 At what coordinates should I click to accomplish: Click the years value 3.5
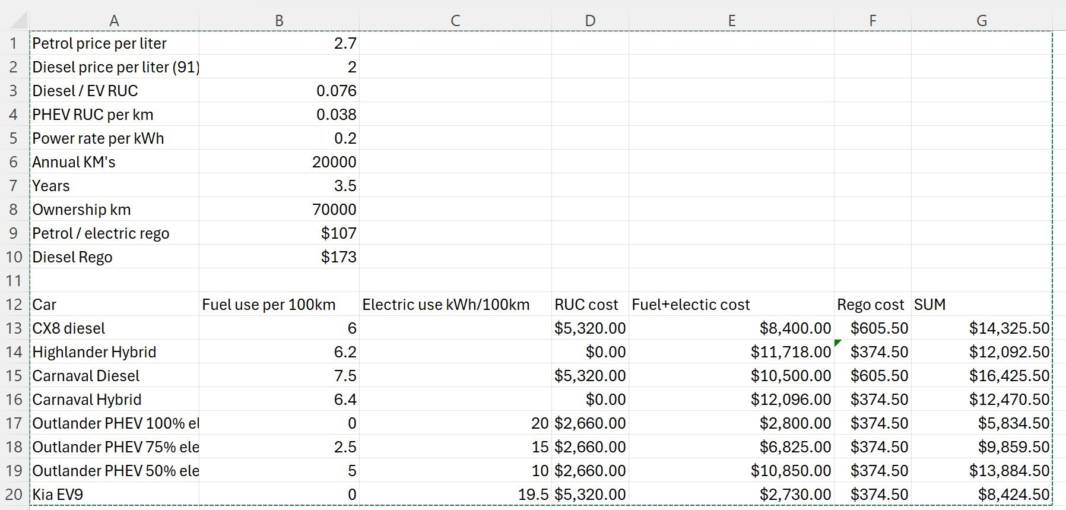pos(279,186)
